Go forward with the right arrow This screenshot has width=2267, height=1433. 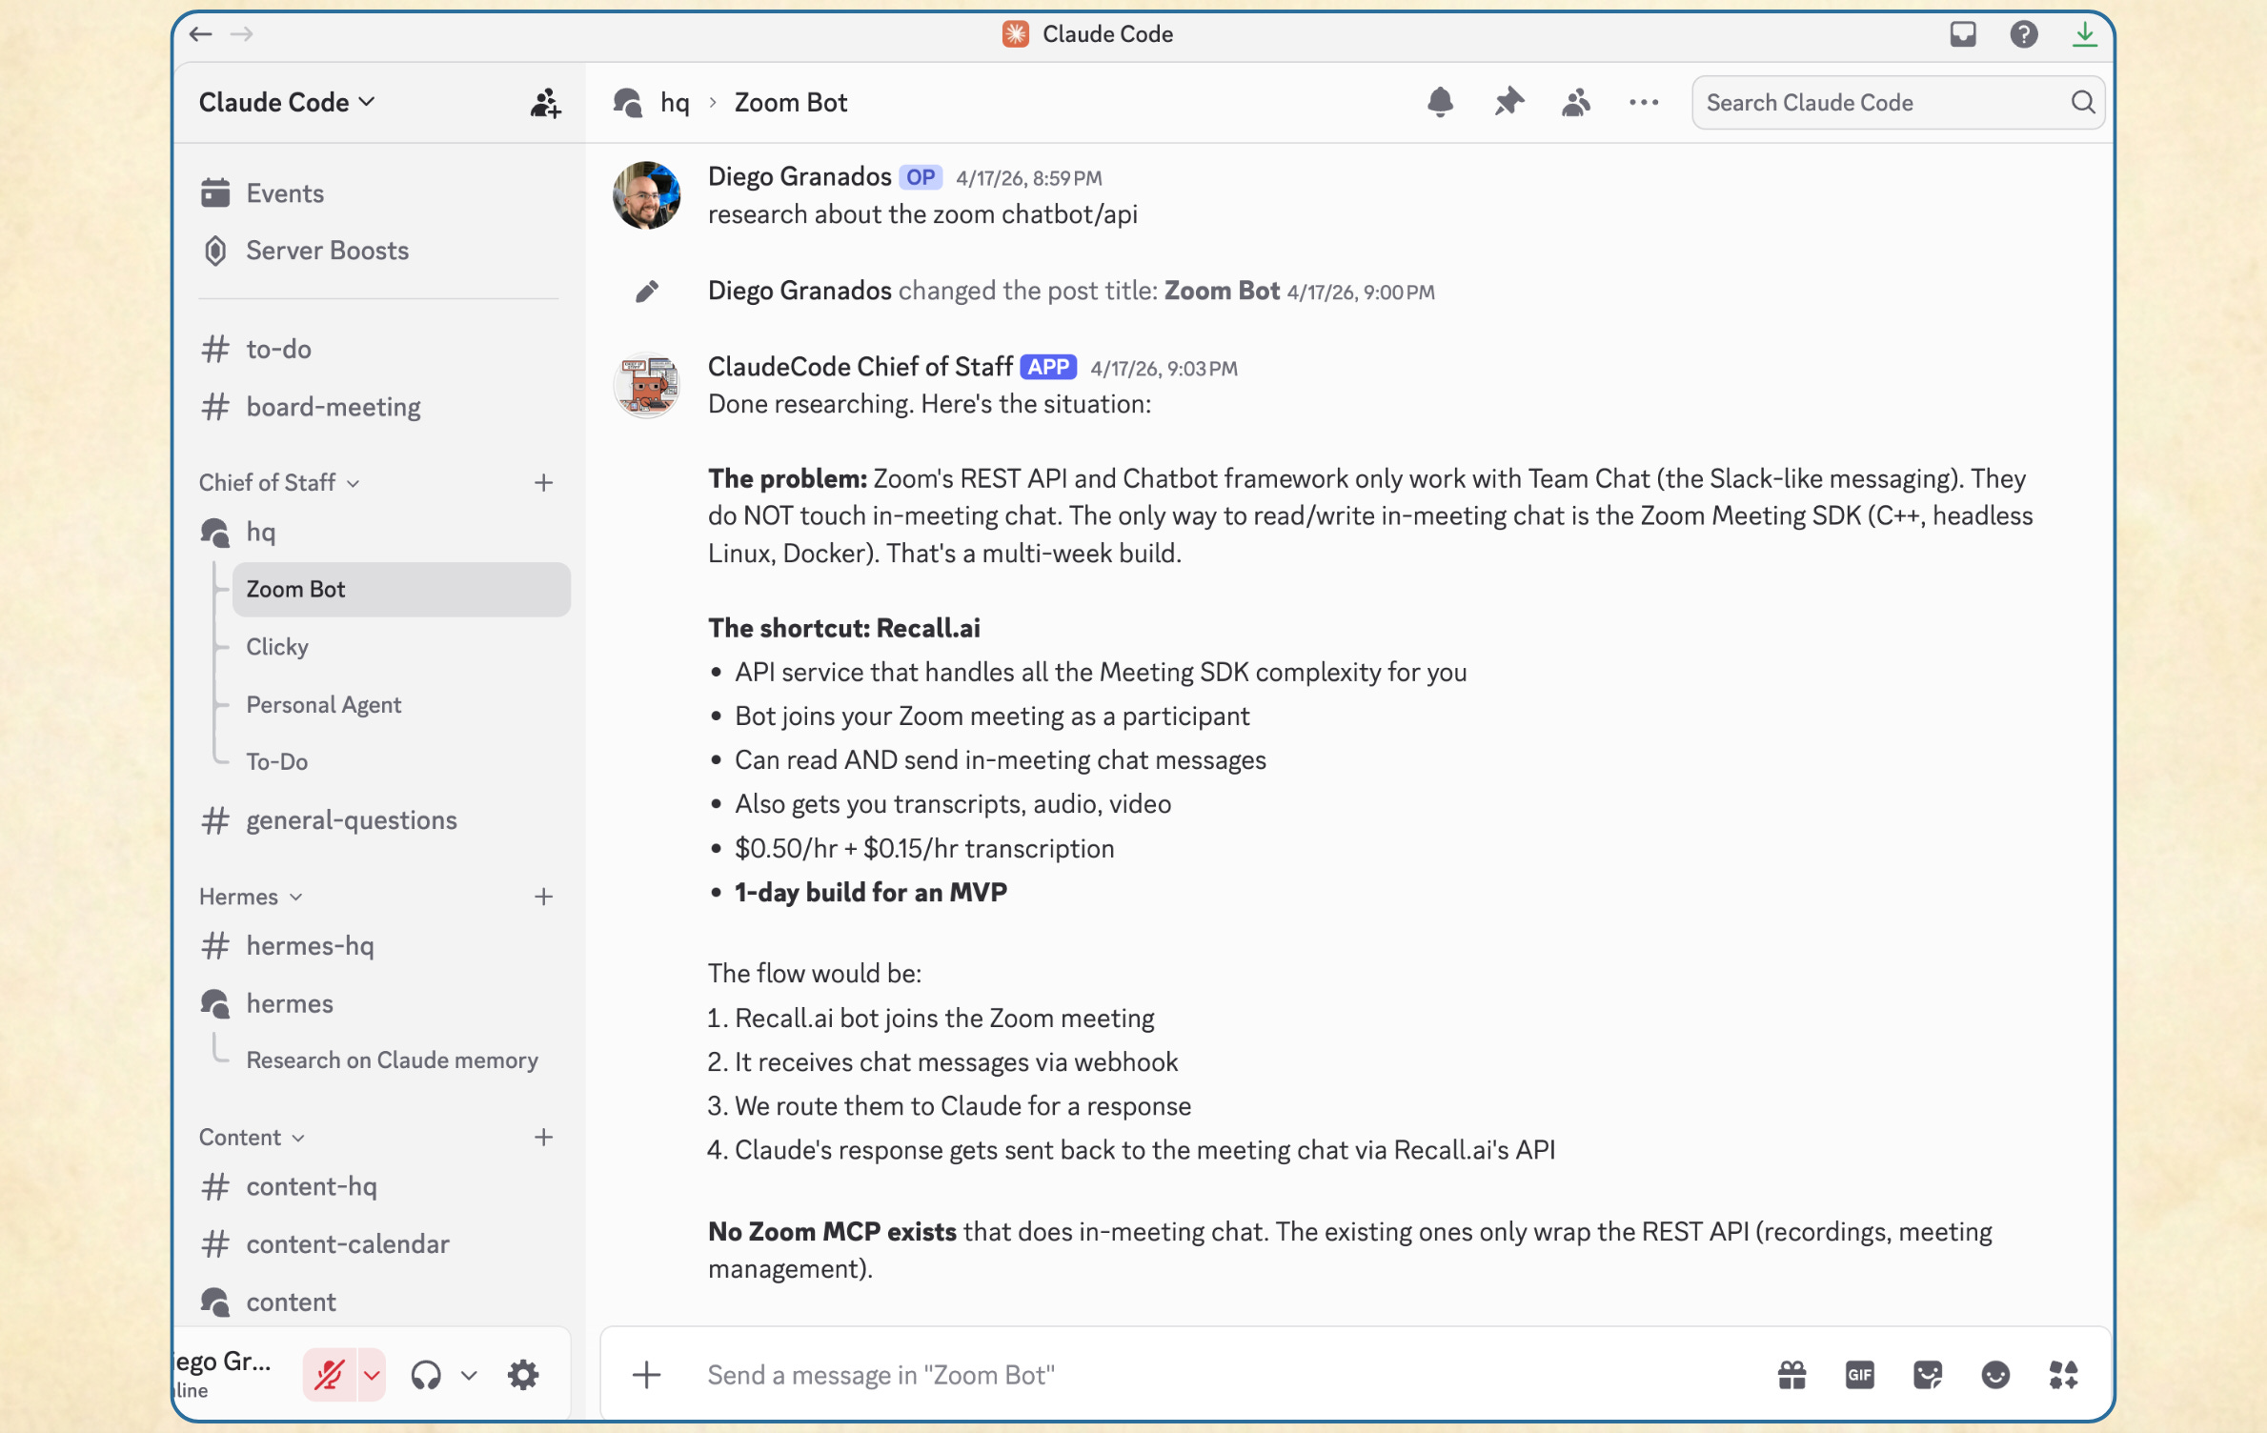(242, 34)
